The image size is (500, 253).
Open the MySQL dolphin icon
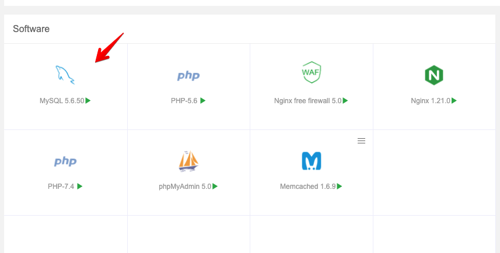(x=65, y=75)
